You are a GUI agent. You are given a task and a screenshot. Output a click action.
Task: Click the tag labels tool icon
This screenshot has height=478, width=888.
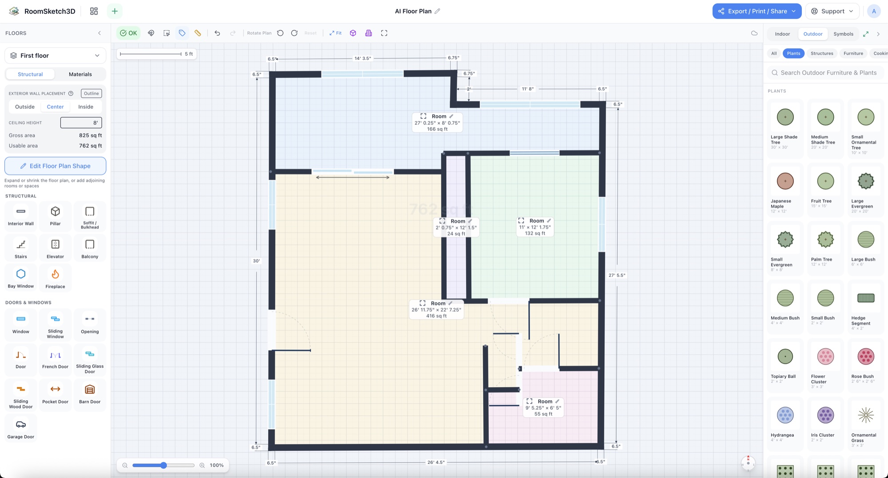[182, 33]
